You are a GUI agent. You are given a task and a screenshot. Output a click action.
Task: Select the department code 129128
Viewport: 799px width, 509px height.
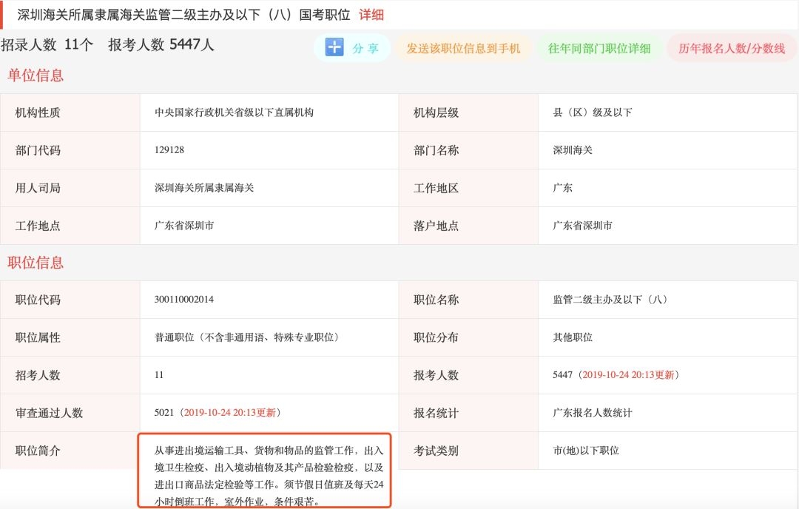(169, 149)
